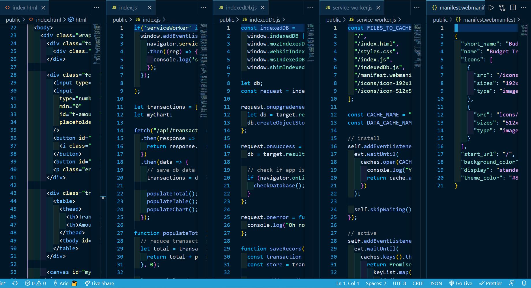This screenshot has height=288, width=531.
Task: Click 'populateChart();' line in index.js
Action: 172,209
